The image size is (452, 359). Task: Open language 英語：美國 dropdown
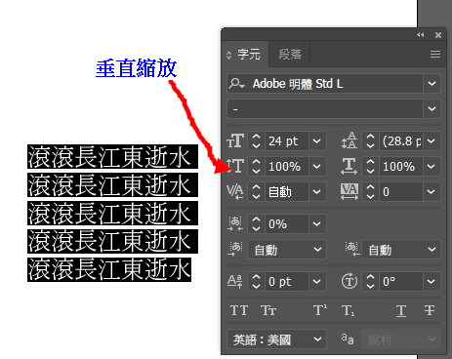tap(317, 339)
